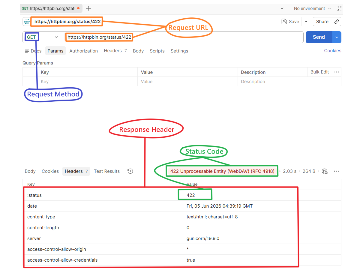Select the access-control-allow-credentials key

(x=102, y=260)
